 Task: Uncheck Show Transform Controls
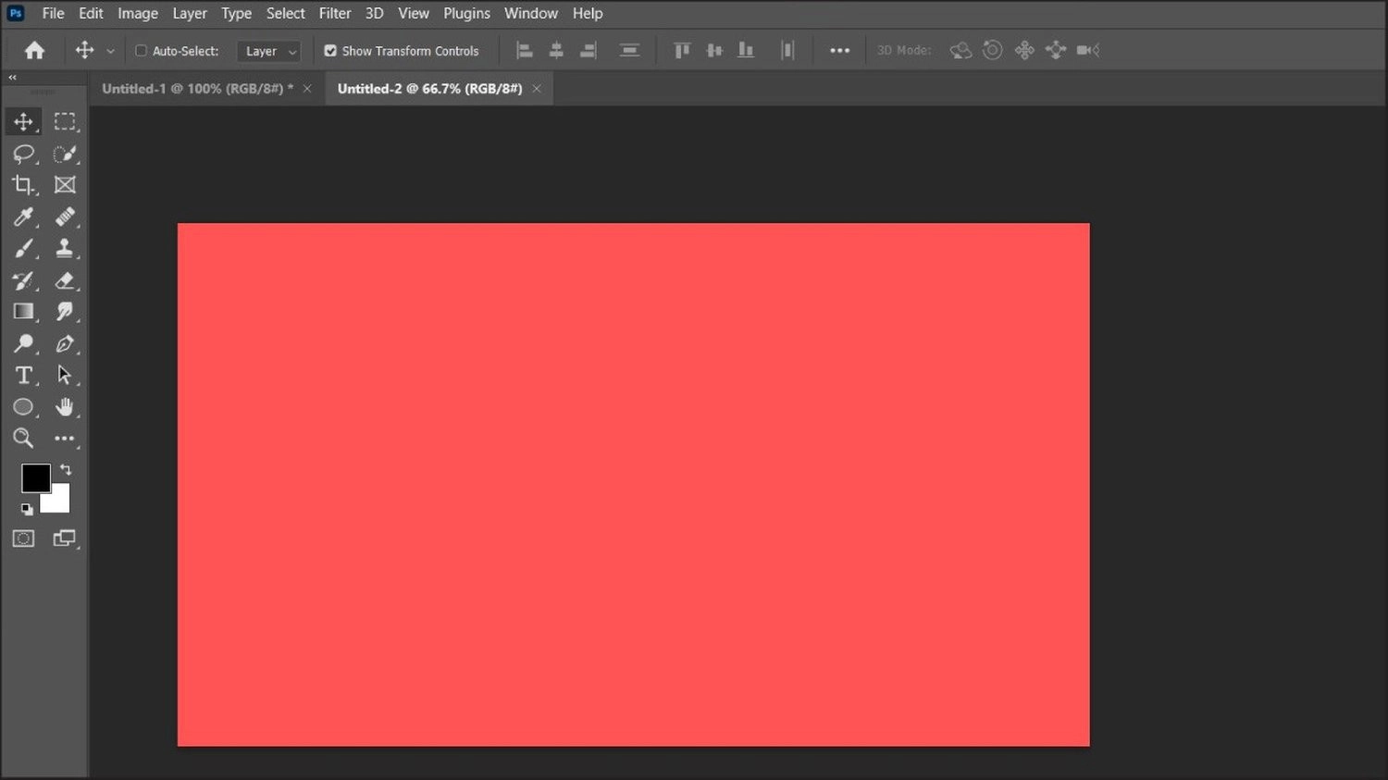pos(330,51)
